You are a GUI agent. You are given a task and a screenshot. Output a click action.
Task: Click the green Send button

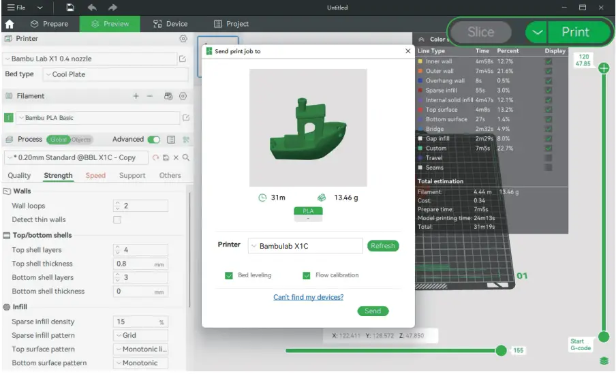(x=373, y=311)
